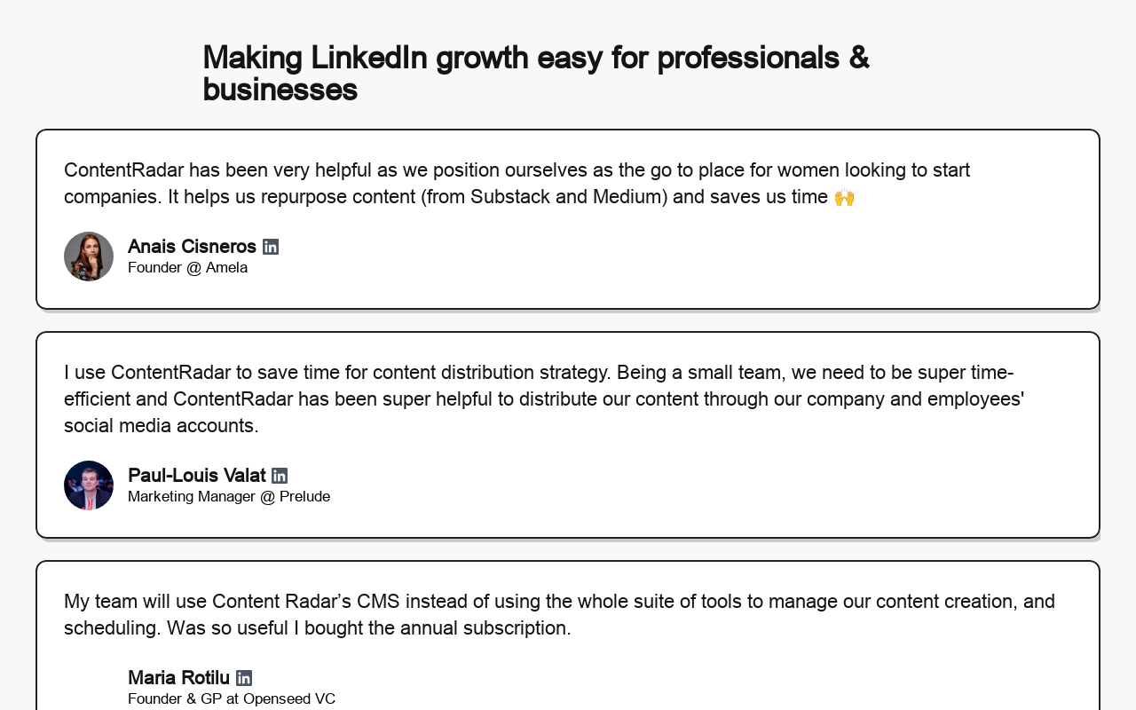Select the third testimonial card
The image size is (1136, 710).
pyautogui.click(x=568, y=635)
